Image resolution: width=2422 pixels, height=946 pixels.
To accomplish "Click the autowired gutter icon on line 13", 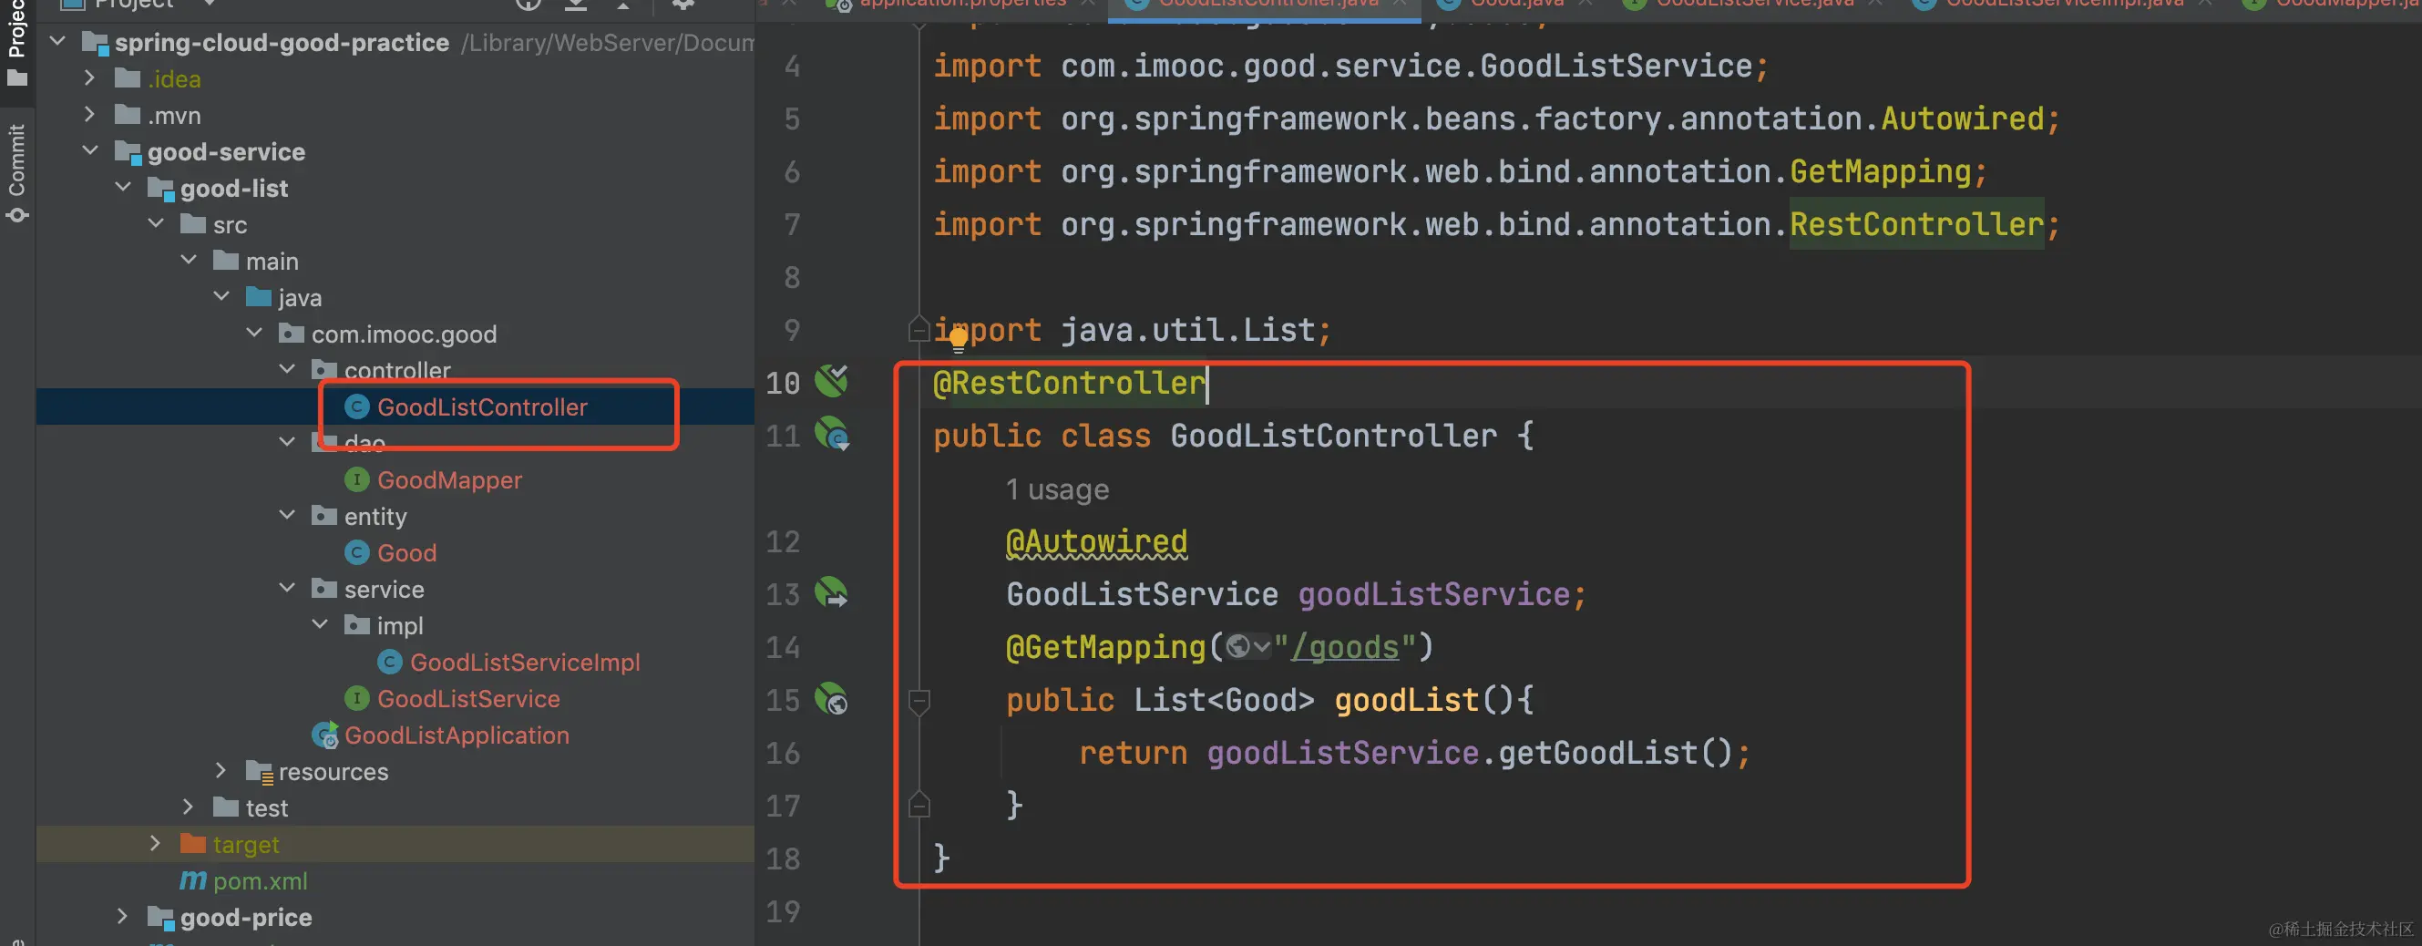I will (831, 593).
